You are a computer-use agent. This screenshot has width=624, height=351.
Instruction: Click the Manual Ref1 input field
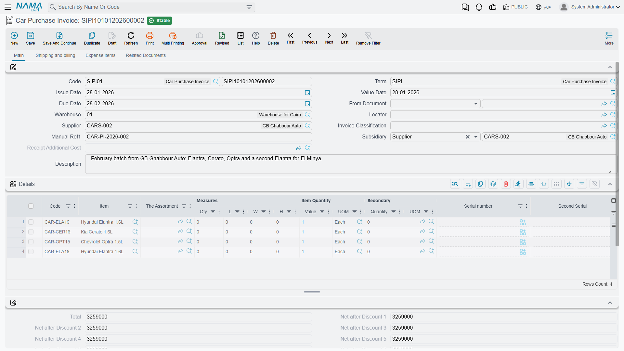coord(198,137)
